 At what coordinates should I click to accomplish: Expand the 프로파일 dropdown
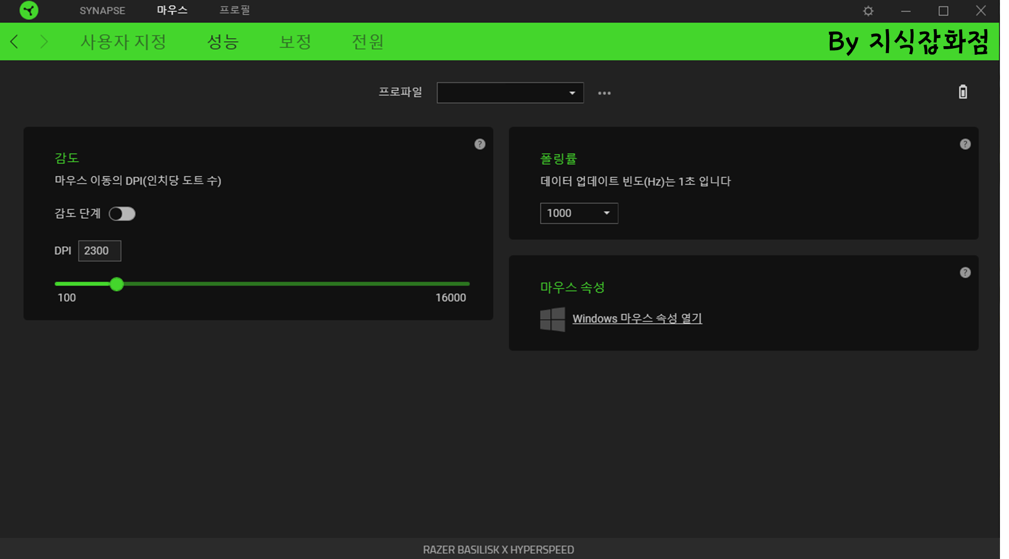click(x=510, y=93)
